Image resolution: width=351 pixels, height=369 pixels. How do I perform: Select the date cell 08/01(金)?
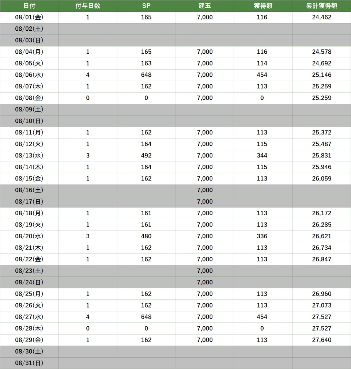[29, 17]
